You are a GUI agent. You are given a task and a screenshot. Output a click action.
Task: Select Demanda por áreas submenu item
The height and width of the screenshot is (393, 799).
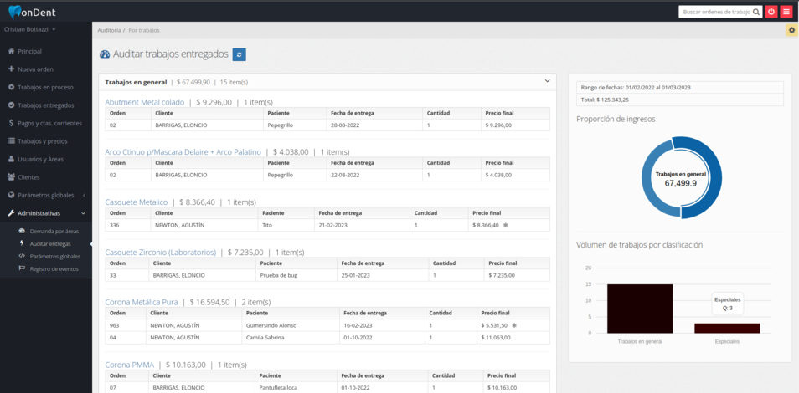pyautogui.click(x=54, y=231)
